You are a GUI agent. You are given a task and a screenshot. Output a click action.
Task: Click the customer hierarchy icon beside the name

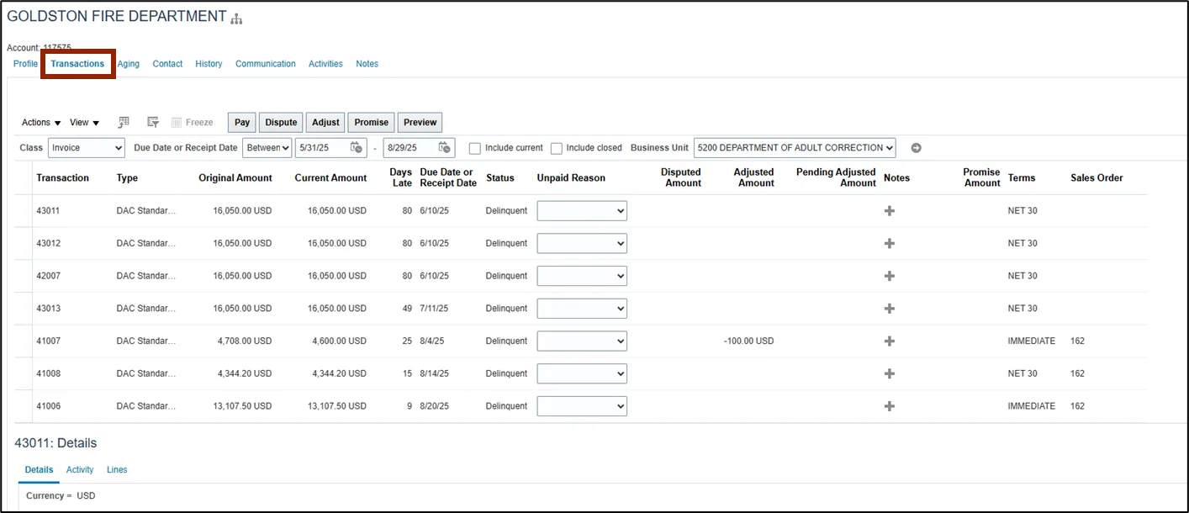[x=237, y=19]
